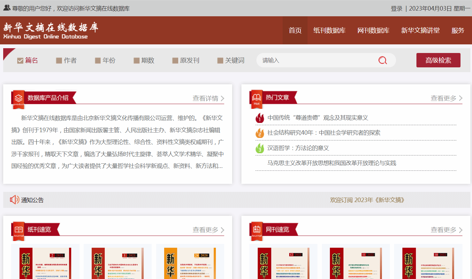Viewport: 472px width, 279px height.
Task: Click the speaker icon beside 通知公告
Action: 14,200
